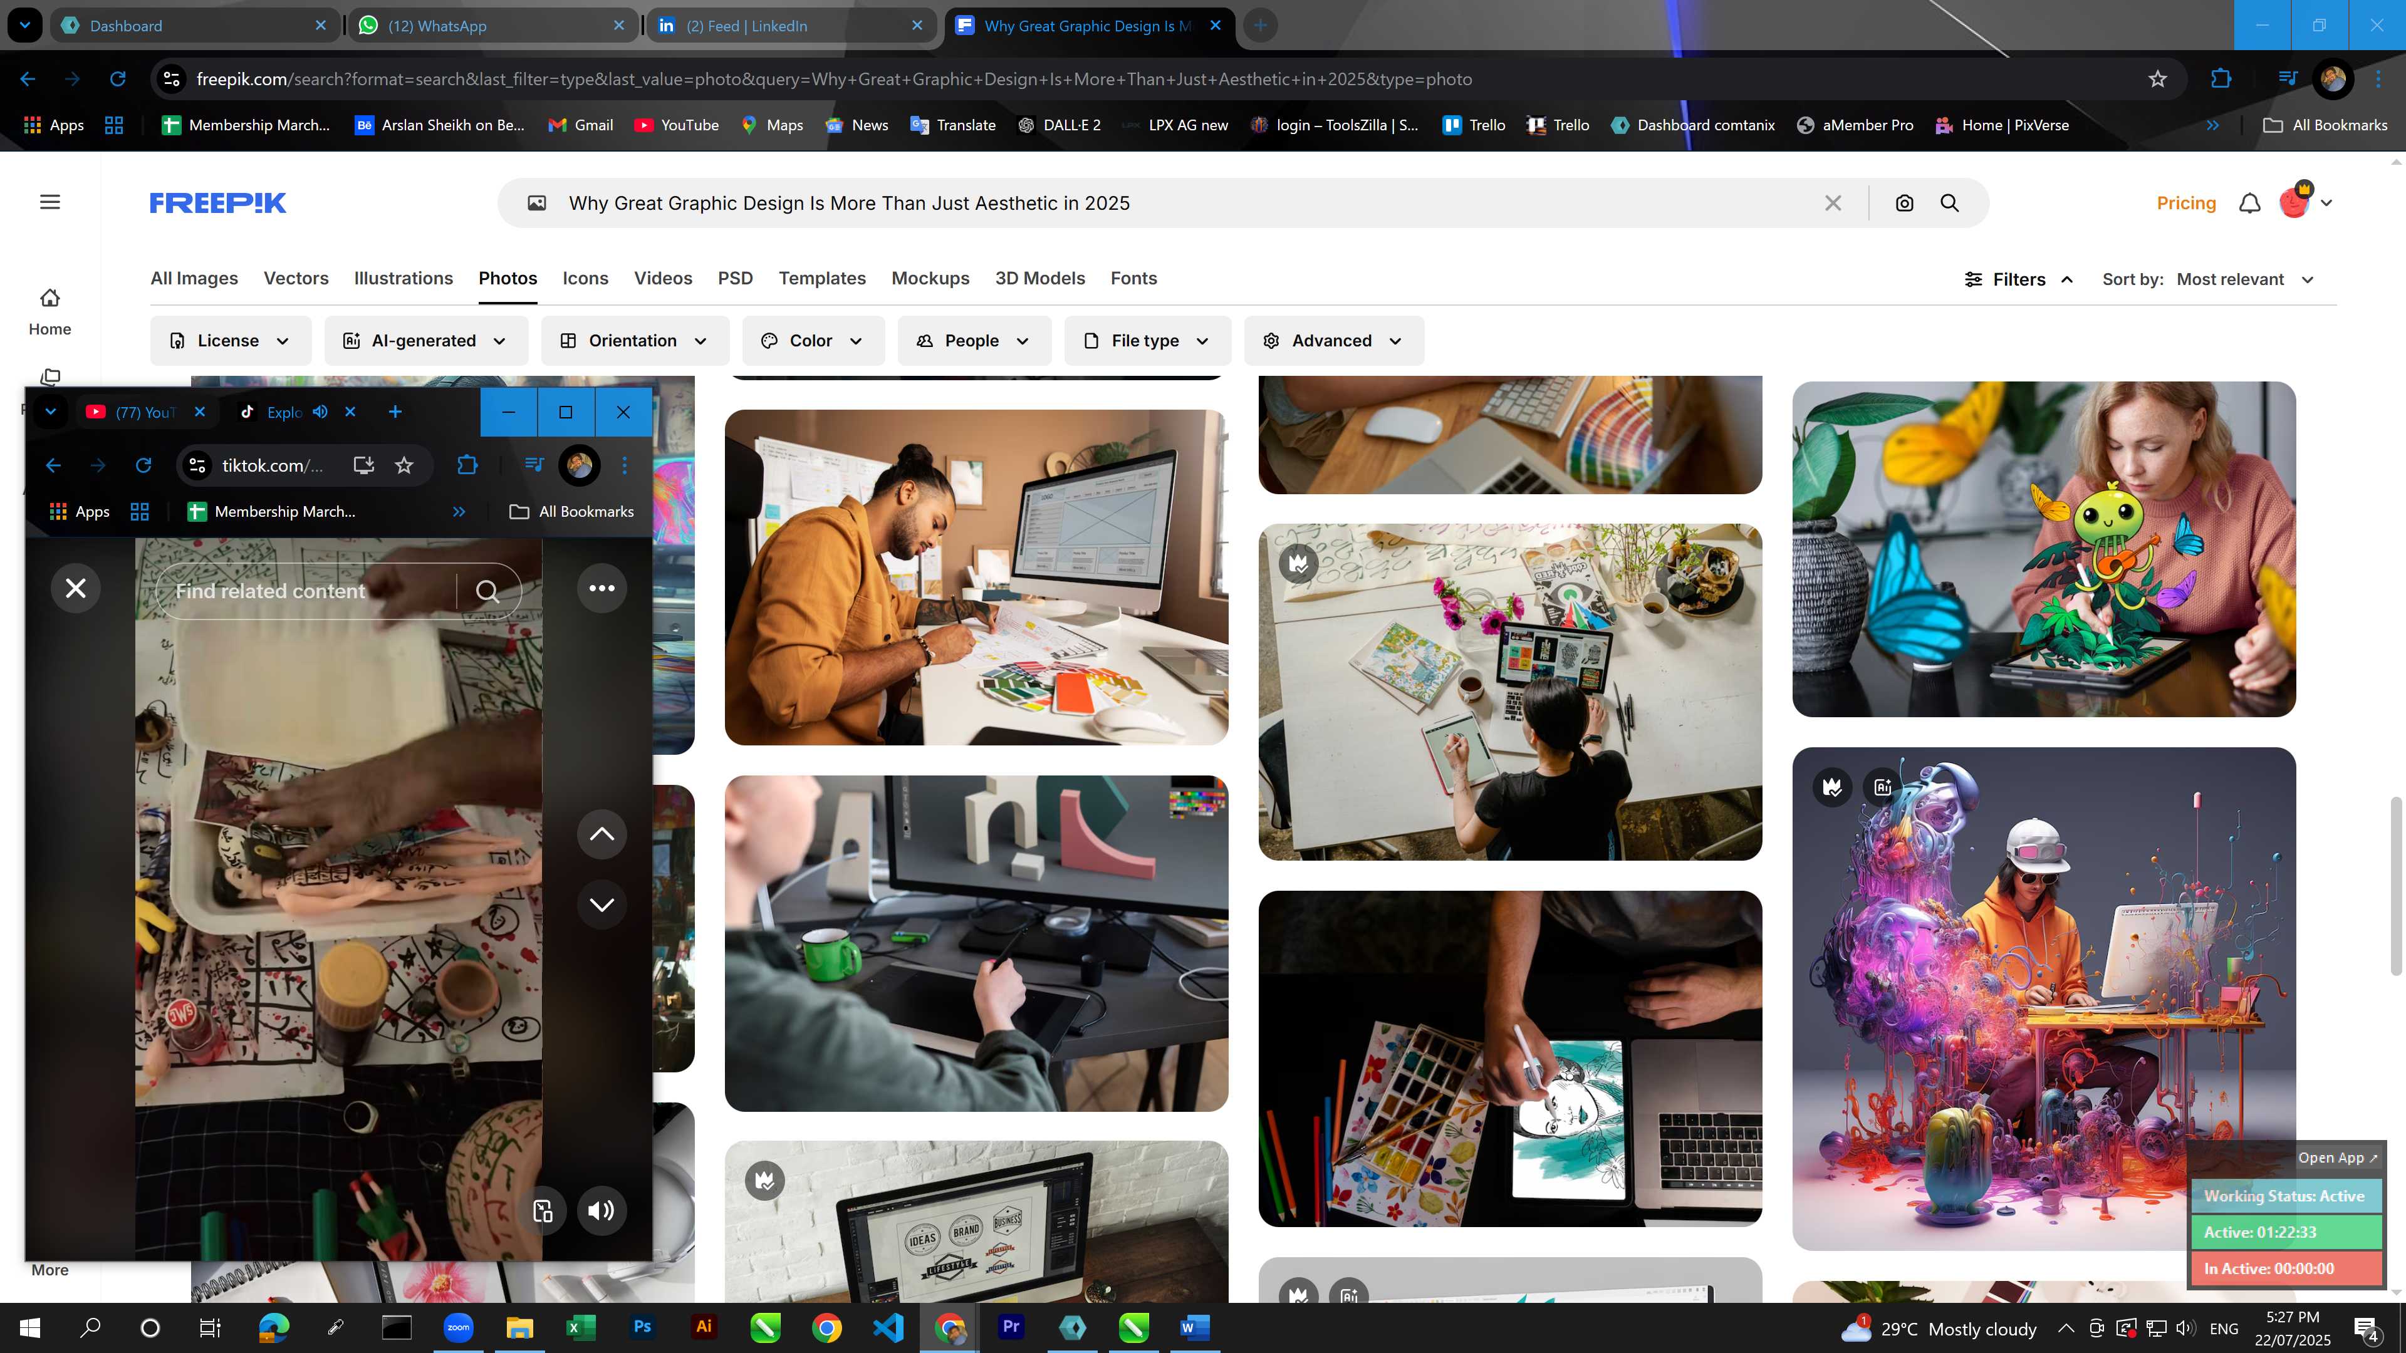Expand the File type filter dropdown

(1147, 341)
